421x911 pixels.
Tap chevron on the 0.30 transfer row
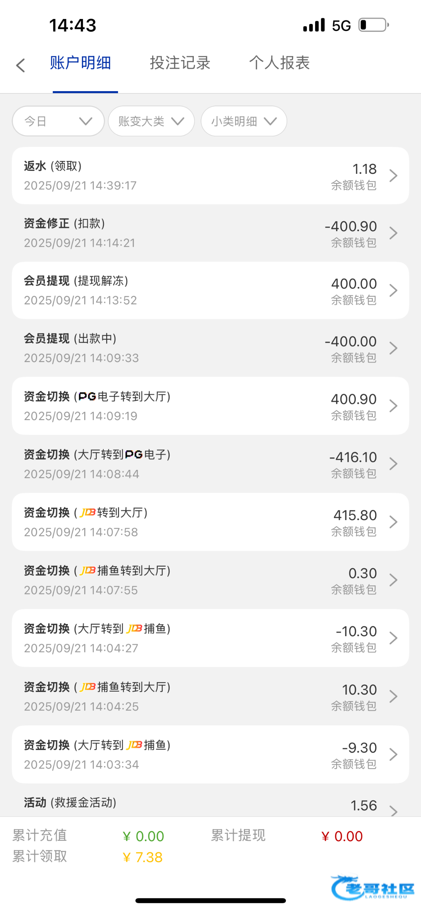click(x=393, y=580)
